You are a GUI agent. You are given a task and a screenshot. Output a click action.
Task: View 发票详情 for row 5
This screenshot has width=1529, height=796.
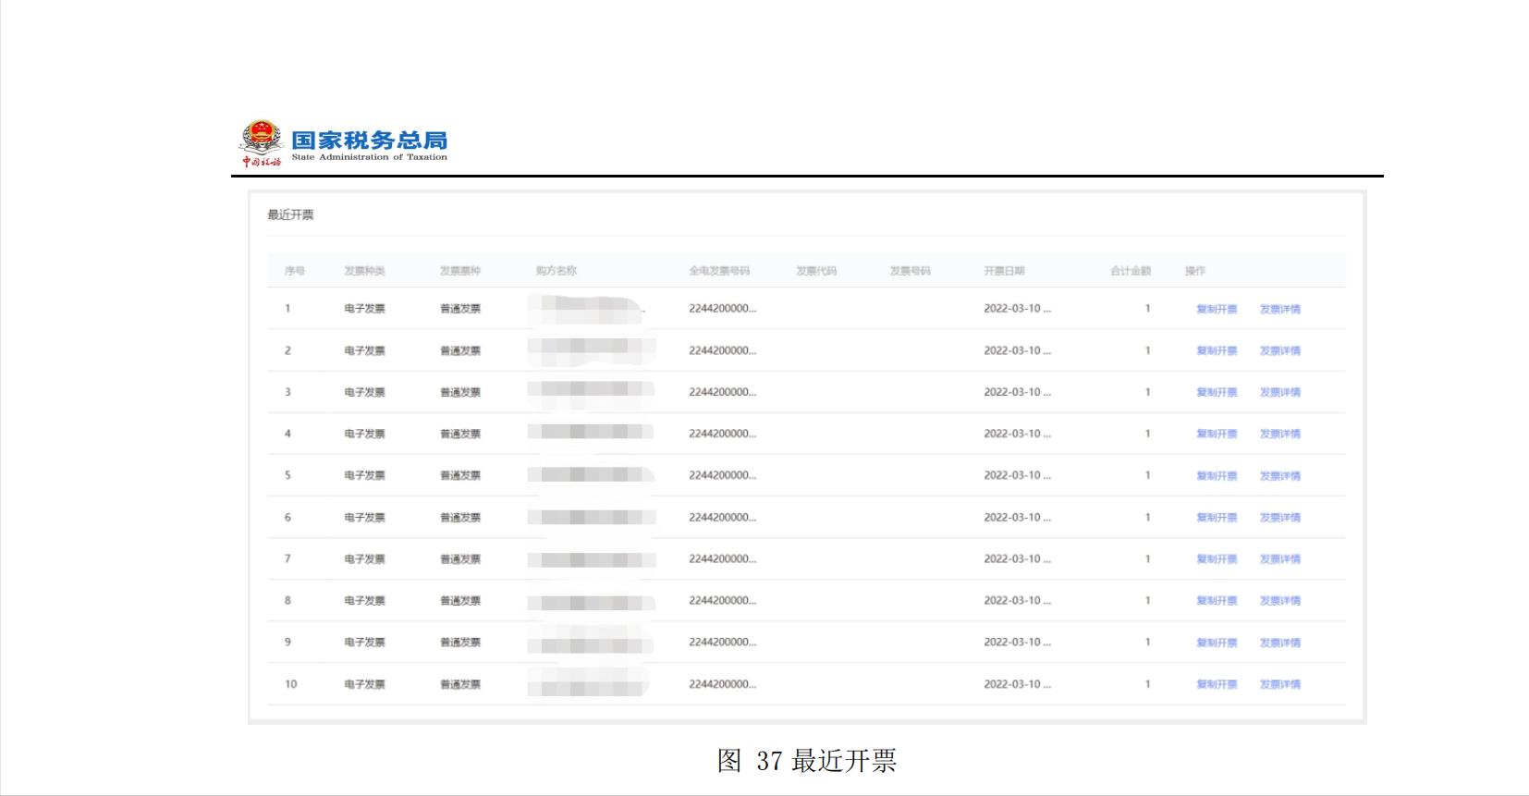(x=1279, y=476)
